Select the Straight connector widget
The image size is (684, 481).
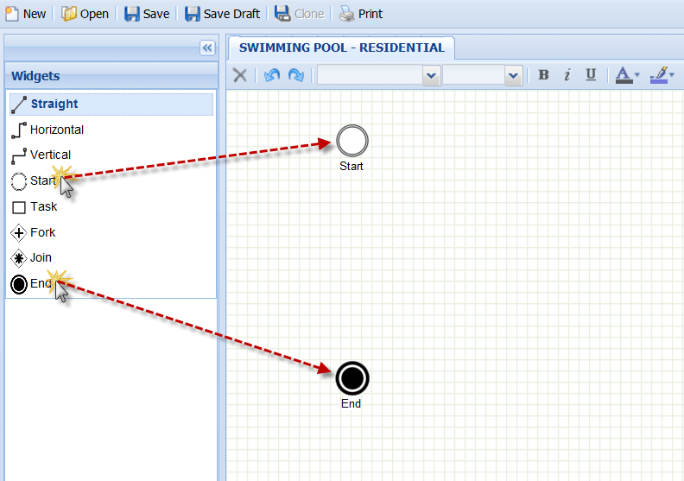tap(54, 104)
